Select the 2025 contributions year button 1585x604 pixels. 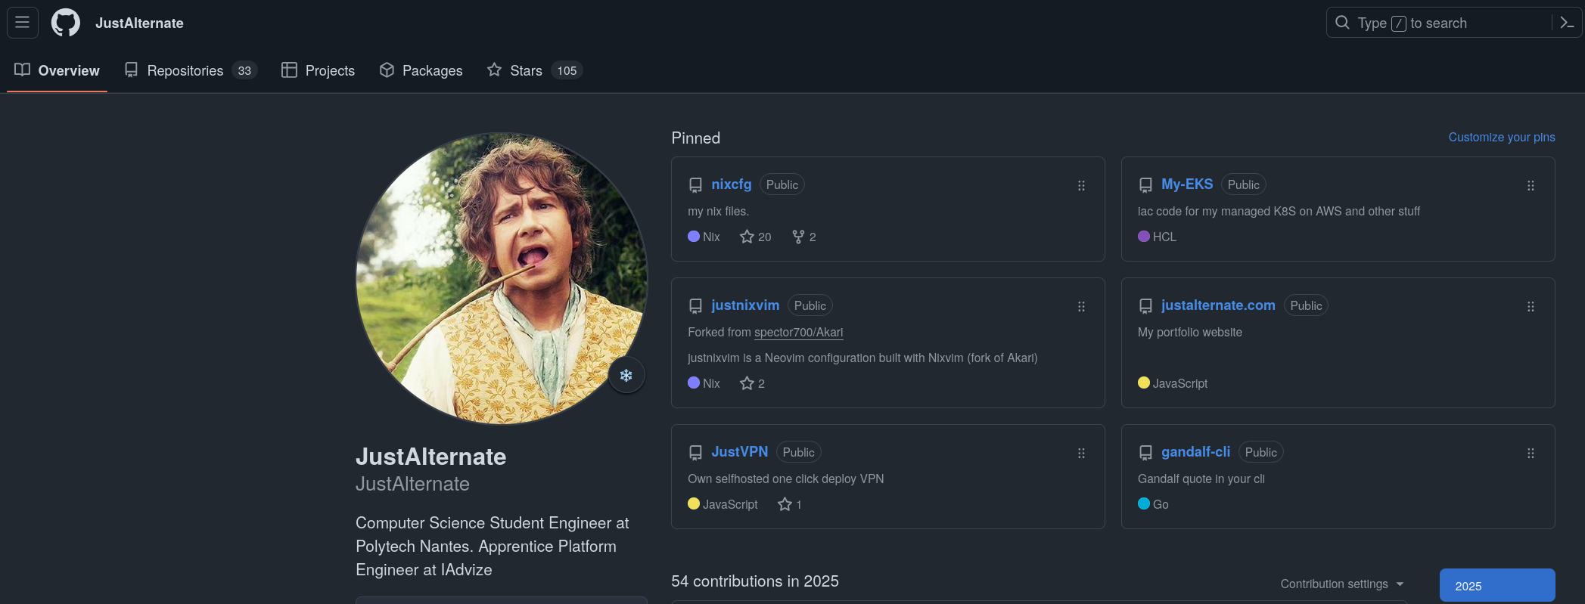point(1496,586)
